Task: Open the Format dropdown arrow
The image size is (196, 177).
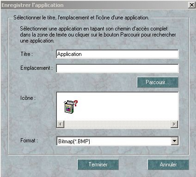Action: click(x=174, y=141)
